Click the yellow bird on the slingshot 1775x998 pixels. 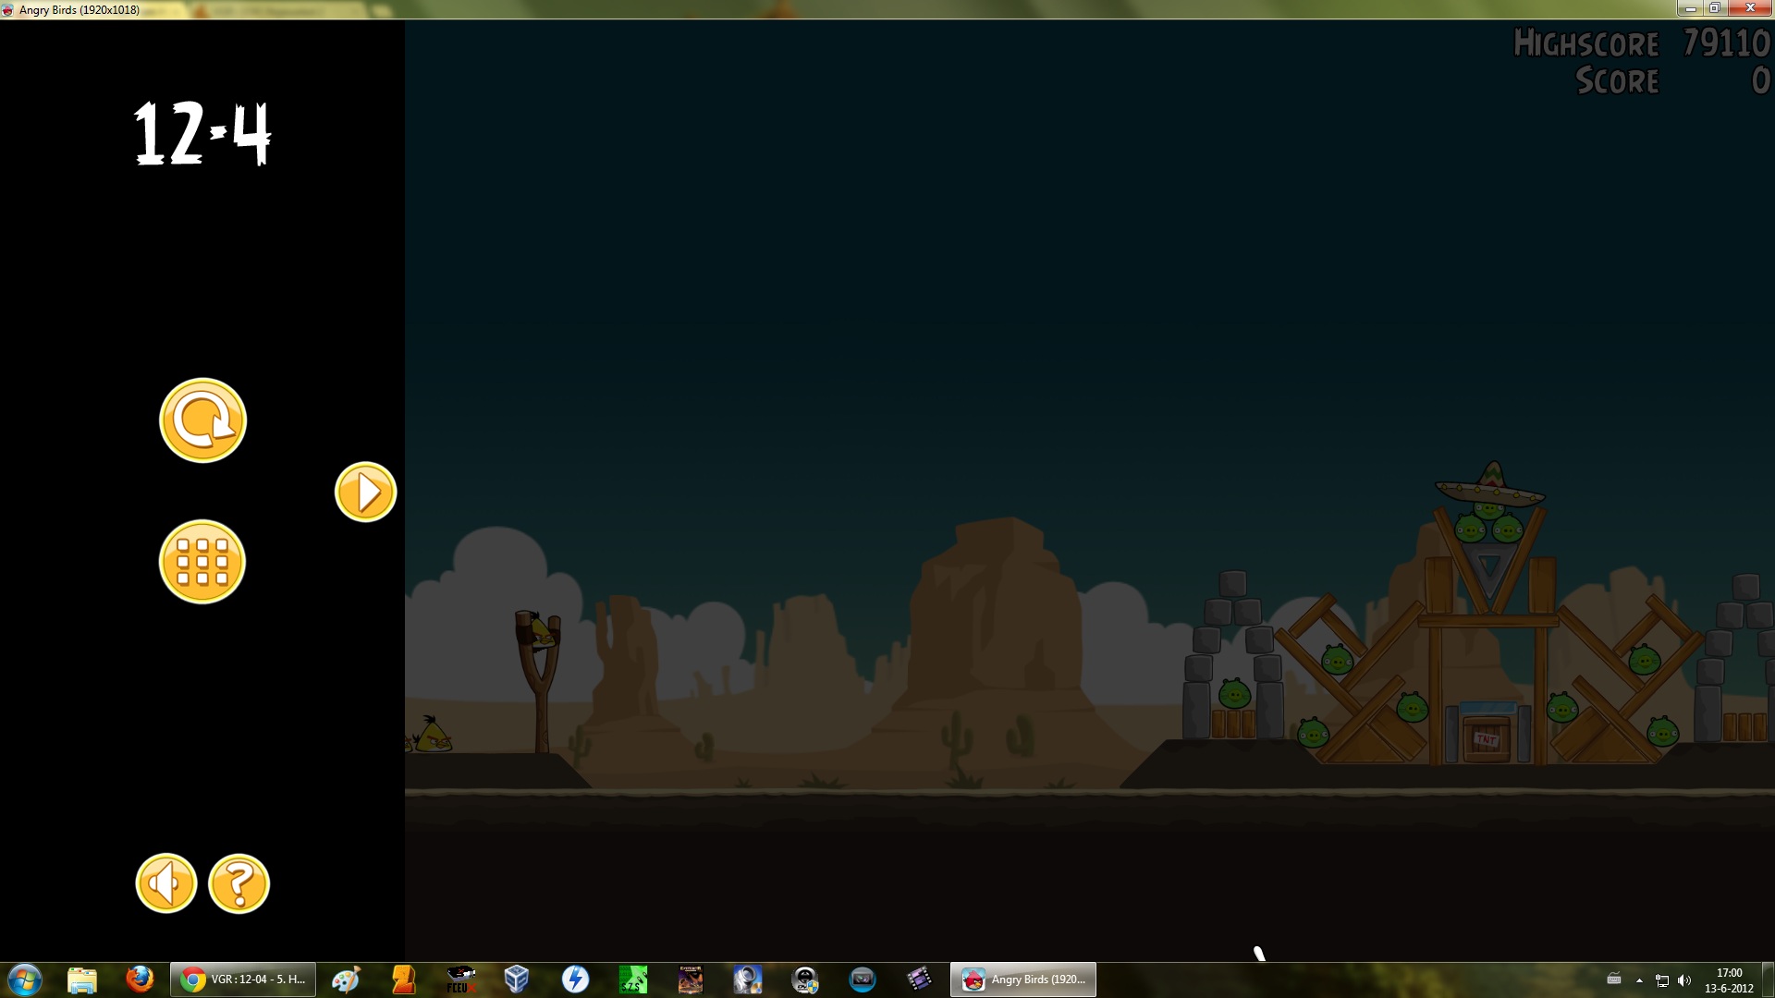coord(541,632)
